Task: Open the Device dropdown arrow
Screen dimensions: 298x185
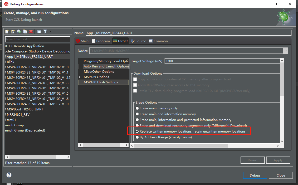Action: [x=286, y=51]
